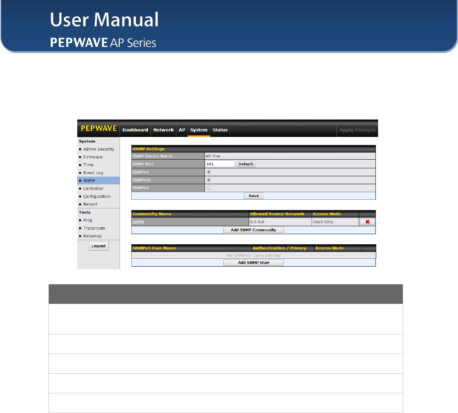This screenshot has height=413, width=458.
Task: Click the SNMP Settings table header
Action: pos(254,149)
